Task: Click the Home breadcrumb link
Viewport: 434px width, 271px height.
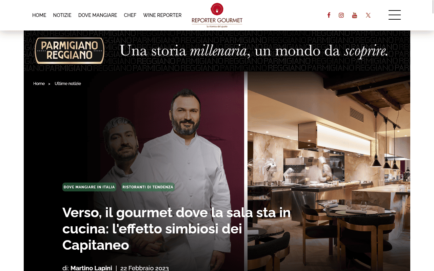Action: tap(39, 84)
